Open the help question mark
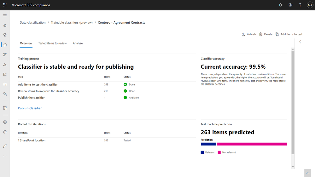Image resolution: width=315 pixels, height=177 pixels. point(300,5)
